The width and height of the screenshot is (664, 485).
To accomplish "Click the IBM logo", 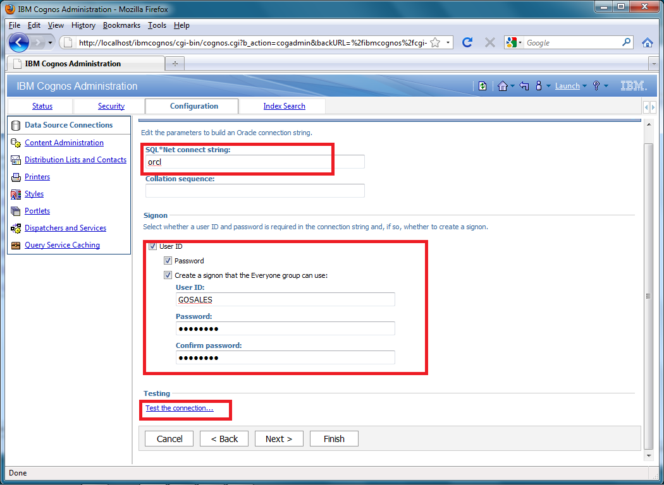I will click(x=634, y=86).
